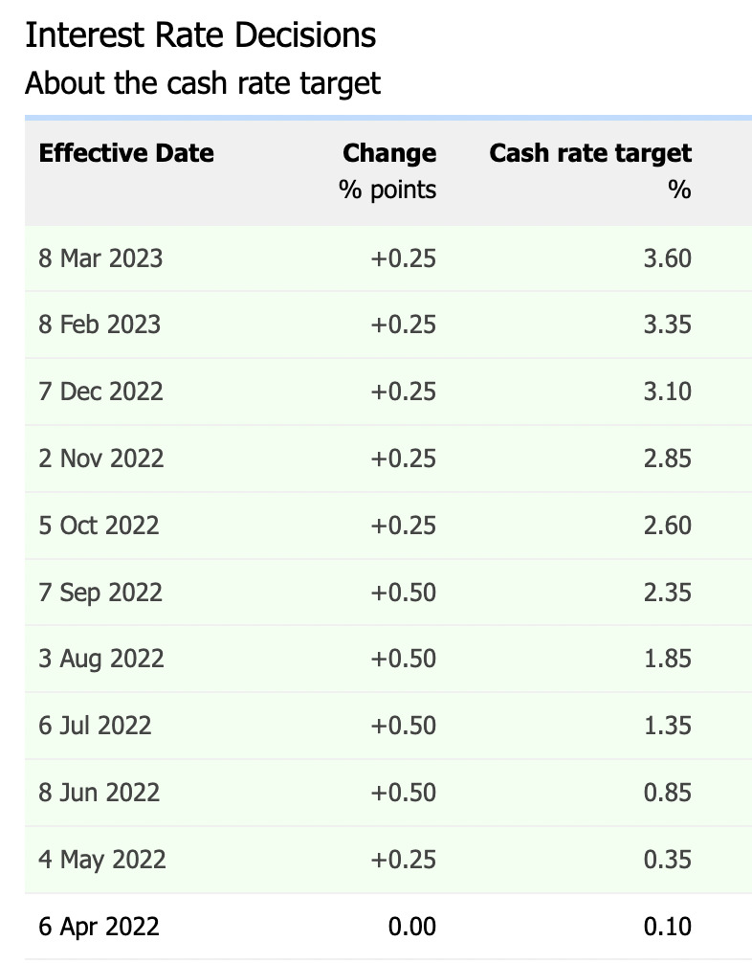This screenshot has width=752, height=963.
Task: Click the 6 Jul 2022 date cell
Action: (95, 726)
